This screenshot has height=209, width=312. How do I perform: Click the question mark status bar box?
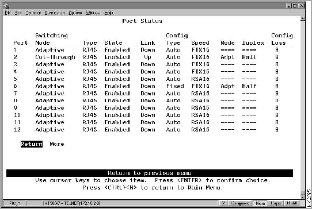pyautogui.click(x=223, y=203)
